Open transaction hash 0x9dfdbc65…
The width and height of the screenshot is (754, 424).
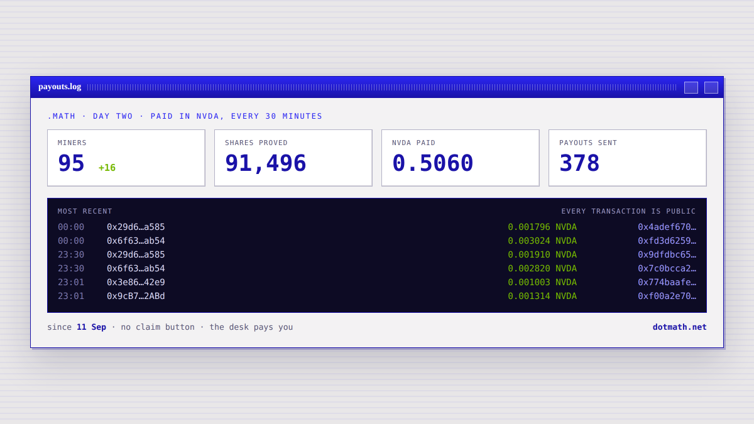click(x=667, y=254)
